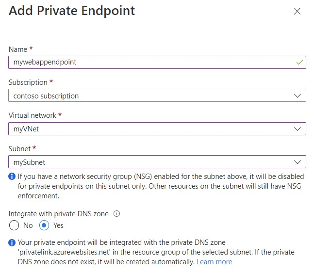Close the Add Private Endpoint panel

297,11
